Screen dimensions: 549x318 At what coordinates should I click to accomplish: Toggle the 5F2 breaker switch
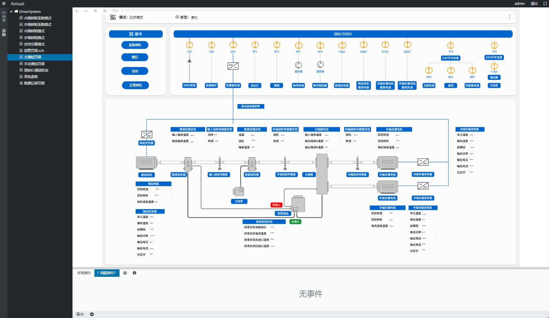pyautogui.click(x=277, y=45)
